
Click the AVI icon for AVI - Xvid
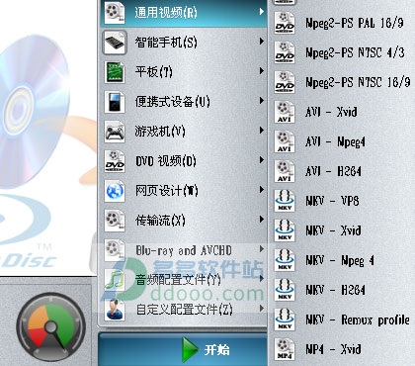(x=285, y=112)
